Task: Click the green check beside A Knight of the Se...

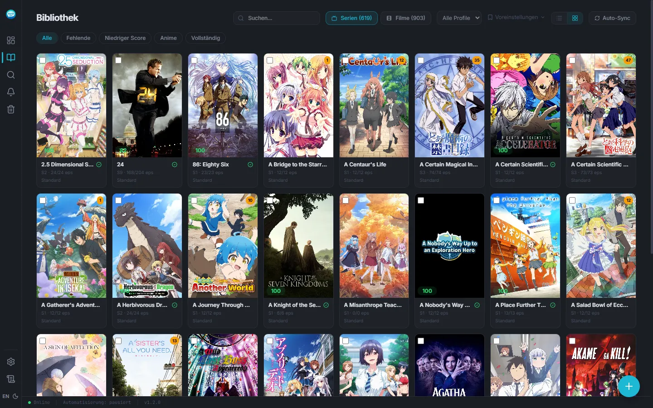Action: [326, 305]
